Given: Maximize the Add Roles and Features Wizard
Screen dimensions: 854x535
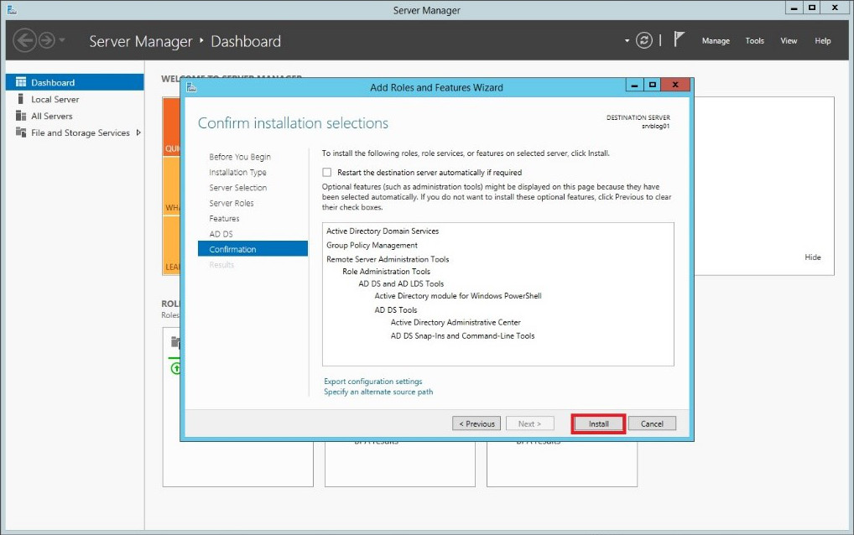Looking at the screenshot, I should [652, 85].
